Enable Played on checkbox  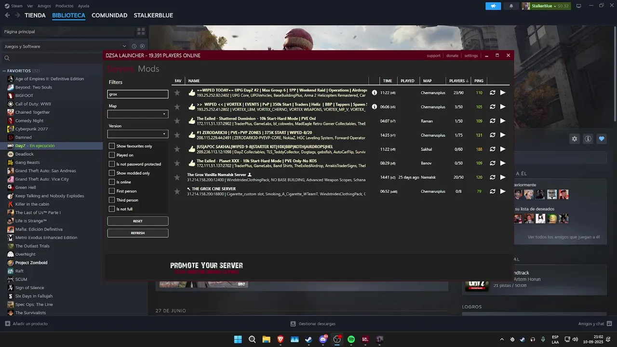pos(112,155)
